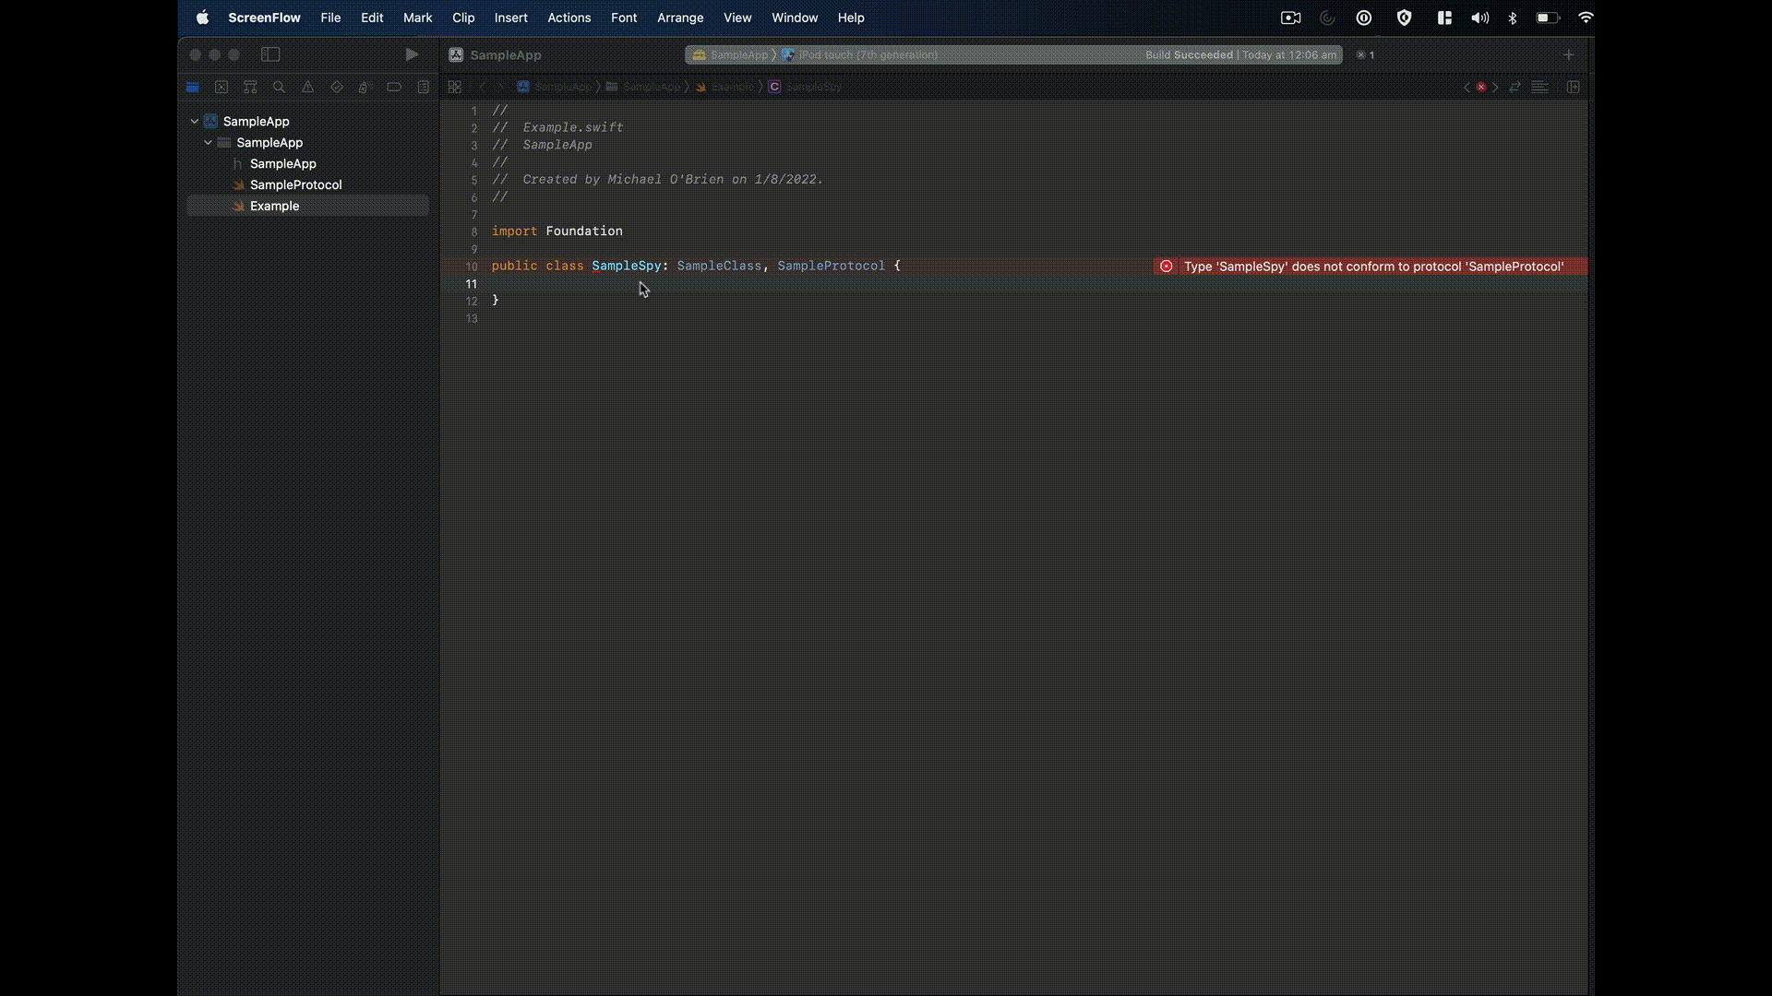Choose the SampleApp scheme selector
1772x996 pixels.
730,55
